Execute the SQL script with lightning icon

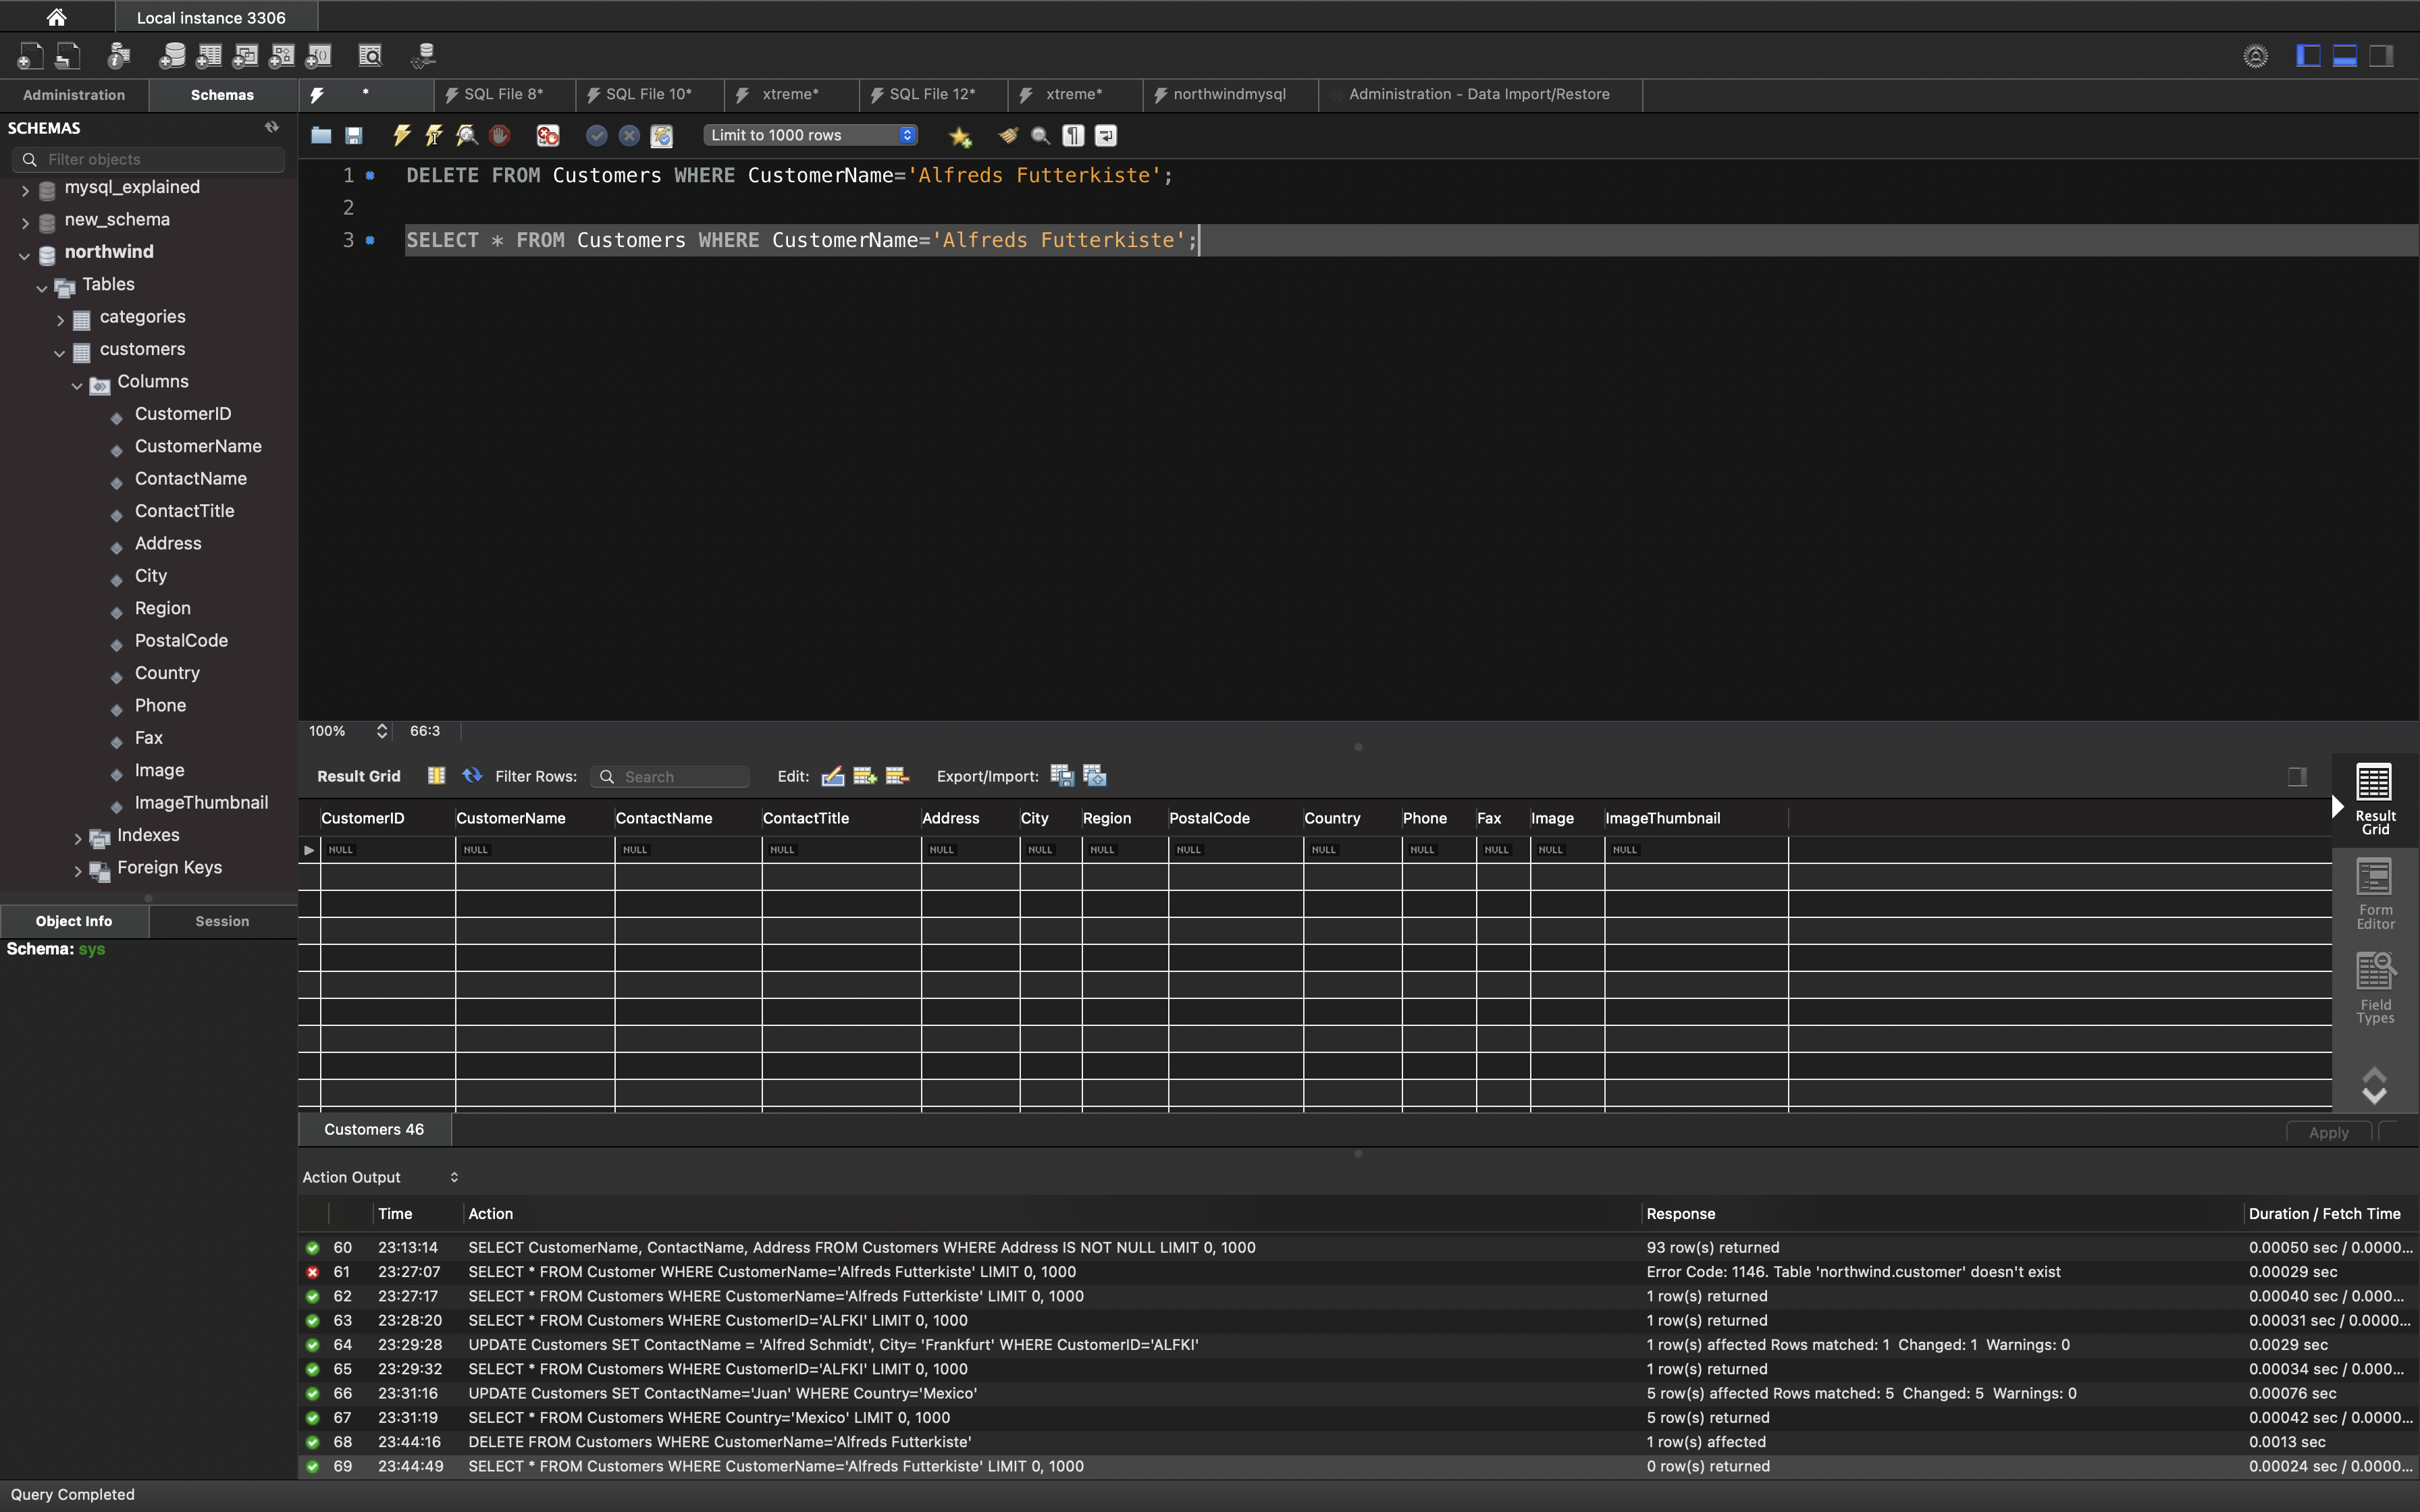point(402,135)
